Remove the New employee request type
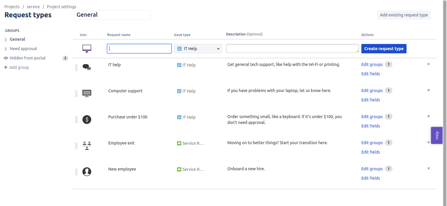Viewport: 447px width, 206px height. (x=429, y=168)
